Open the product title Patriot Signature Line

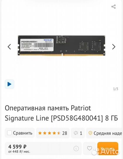(61, 113)
